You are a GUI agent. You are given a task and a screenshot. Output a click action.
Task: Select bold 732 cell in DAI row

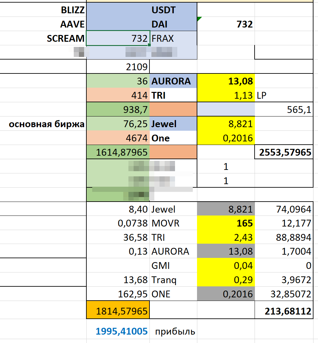coord(226,24)
